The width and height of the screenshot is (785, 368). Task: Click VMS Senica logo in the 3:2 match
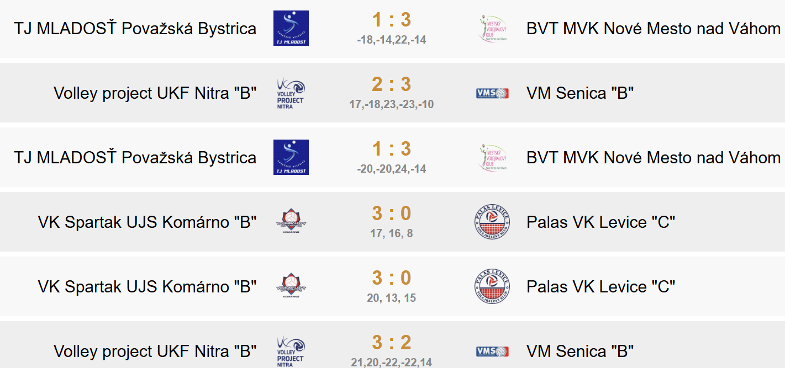pyautogui.click(x=492, y=351)
